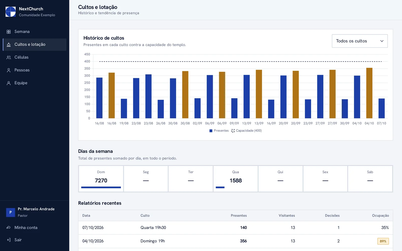The height and width of the screenshot is (251, 402).
Task: Click the Cultos e lotação church icon
Action: point(9,45)
